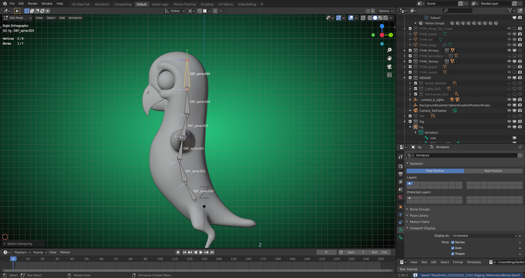
Task: Open the Edit Mode selector dropdown
Action: click(18, 18)
